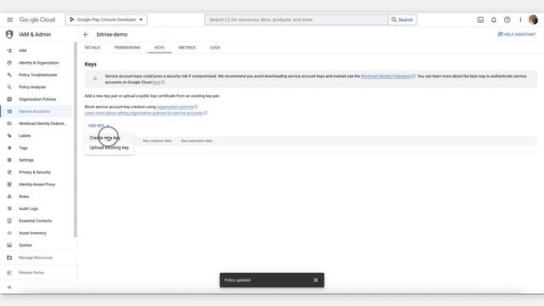Collapse the sidebar using bottom arrow icon
Screen dimensions: 544x306
click(x=9, y=287)
